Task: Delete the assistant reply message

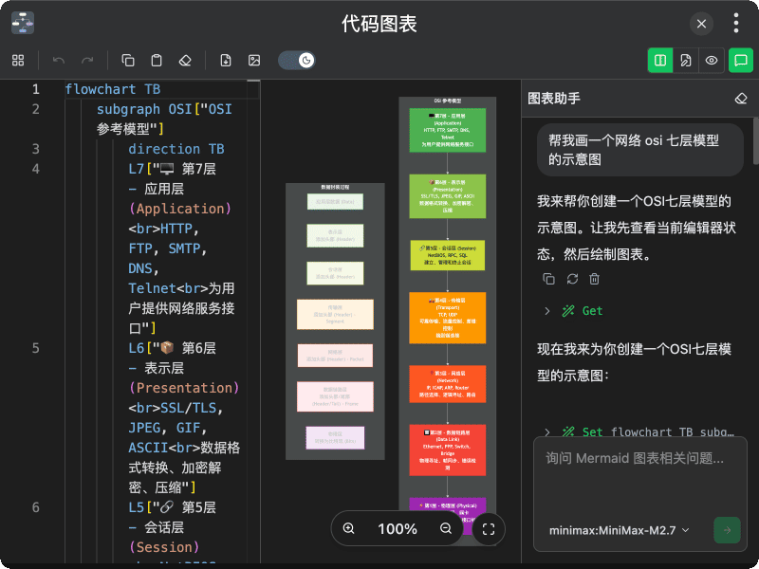Action: tap(595, 279)
